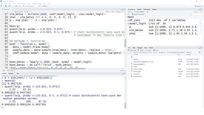
Task: Expand the model_logit list object
Action: pyautogui.click(x=128, y=24)
